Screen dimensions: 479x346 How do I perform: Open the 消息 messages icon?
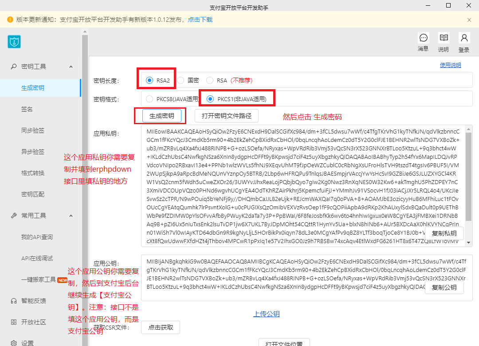[x=424, y=38]
